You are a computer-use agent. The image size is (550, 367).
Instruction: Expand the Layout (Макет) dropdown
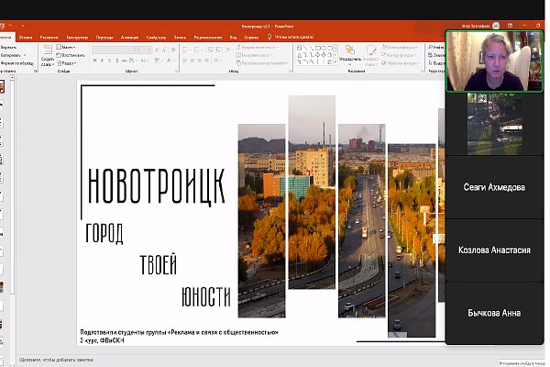coord(68,46)
